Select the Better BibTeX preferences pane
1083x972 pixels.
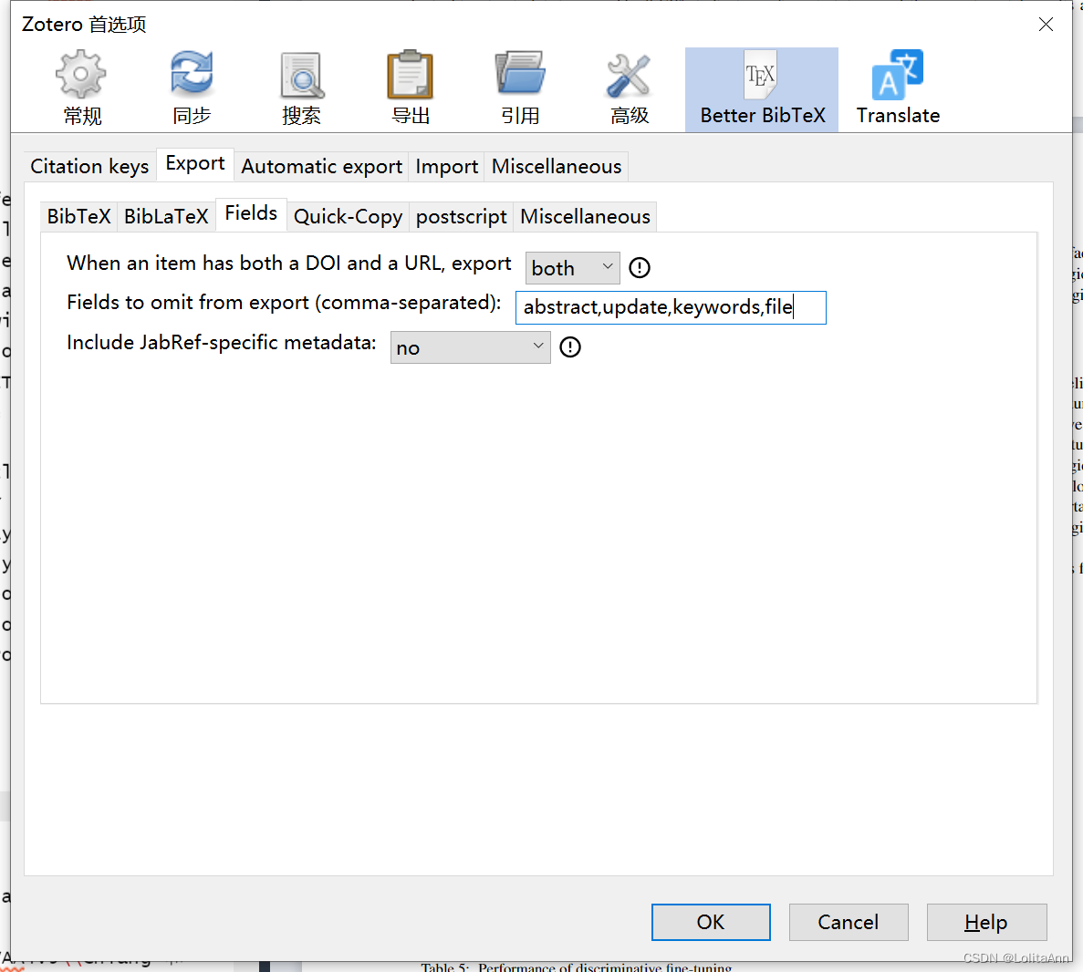[x=762, y=89]
